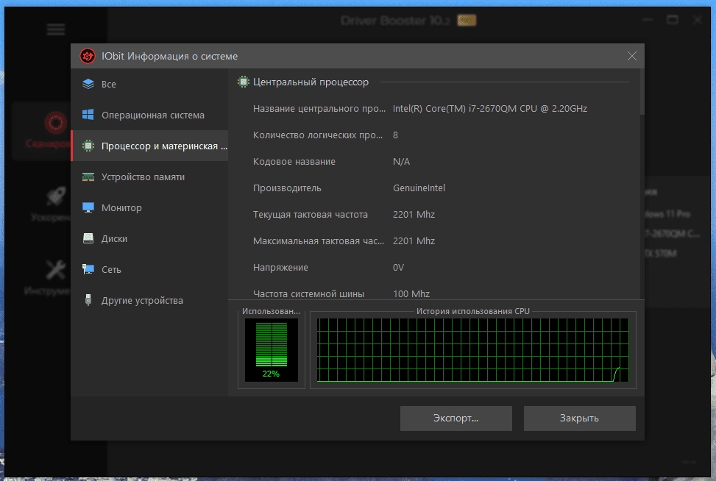
Task: Click the IObit logo in the title bar
Action: click(x=88, y=56)
